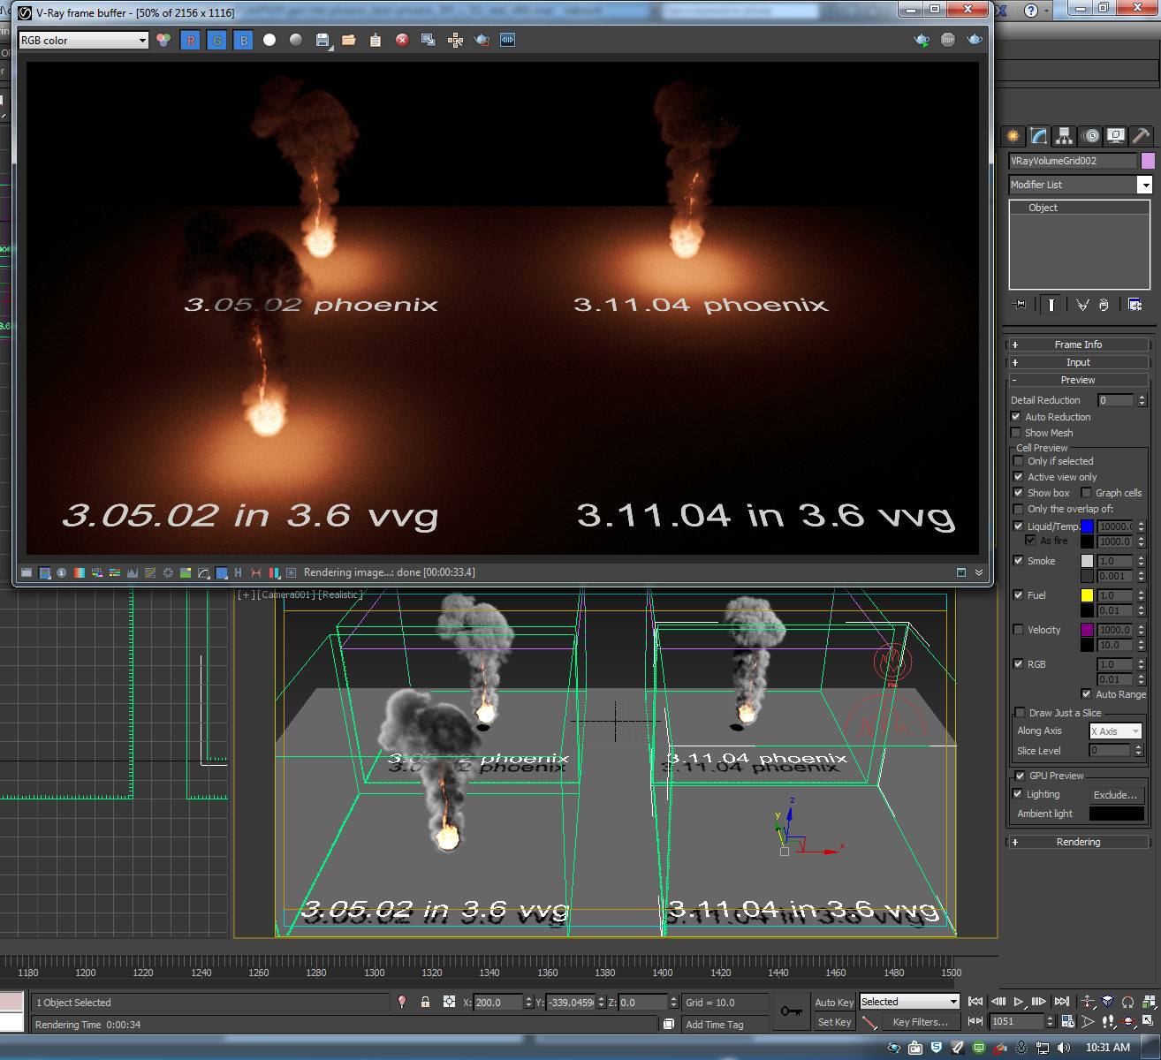Image resolution: width=1161 pixels, height=1060 pixels.
Task: Click the Exclude... lighting button
Action: pyautogui.click(x=1116, y=795)
